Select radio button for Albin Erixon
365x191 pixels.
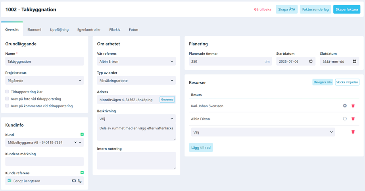345,119
